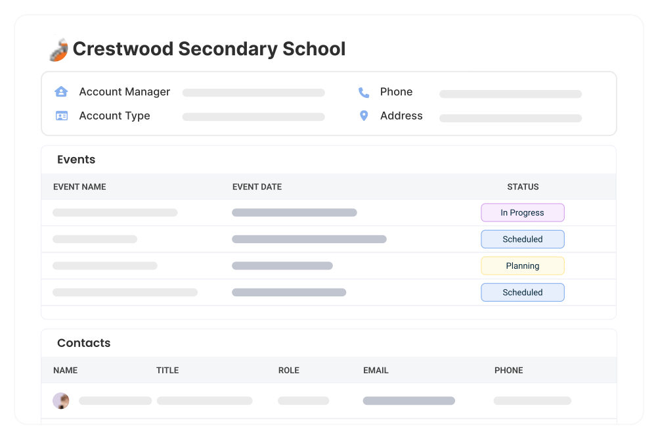Click the loading progress bar beside Account Manager
The width and height of the screenshot is (658, 439).
click(x=253, y=92)
